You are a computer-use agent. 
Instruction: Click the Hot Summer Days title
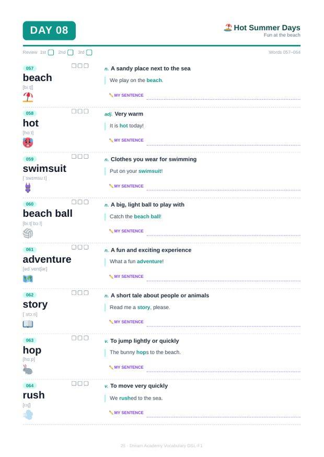pyautogui.click(x=267, y=28)
